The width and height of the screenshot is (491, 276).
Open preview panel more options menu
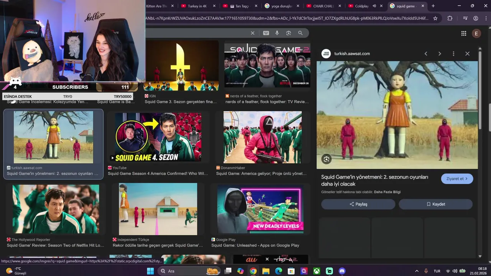(453, 54)
